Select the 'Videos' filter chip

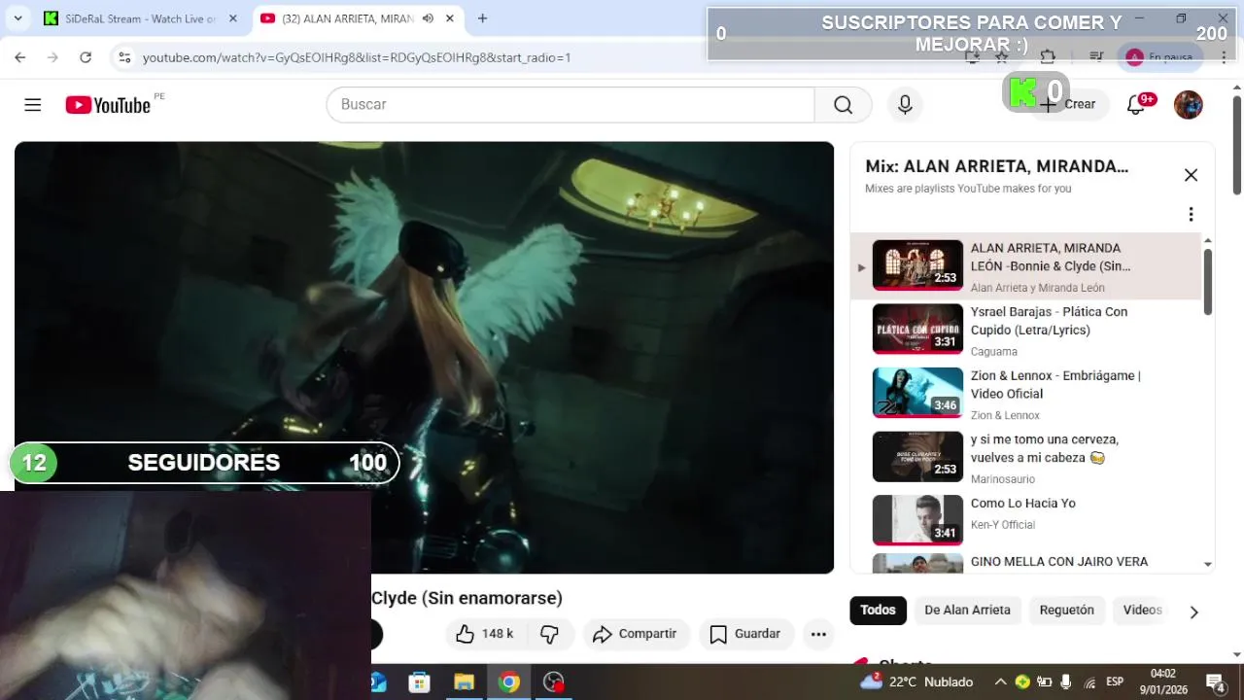[1143, 610]
